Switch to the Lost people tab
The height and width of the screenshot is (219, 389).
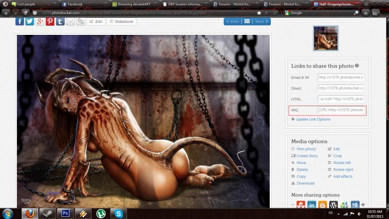click(x=35, y=4)
